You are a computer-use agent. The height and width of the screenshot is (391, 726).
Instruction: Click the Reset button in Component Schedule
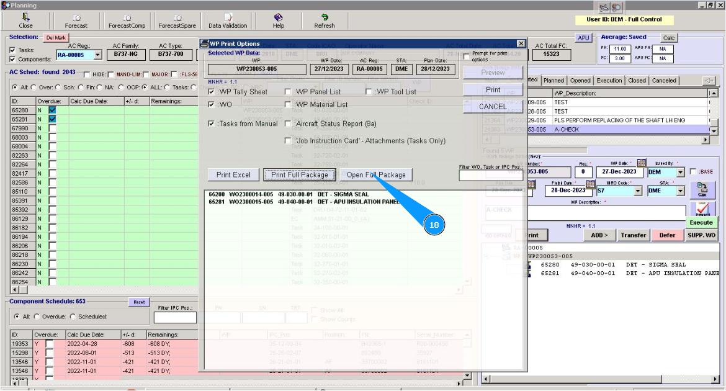(x=139, y=302)
